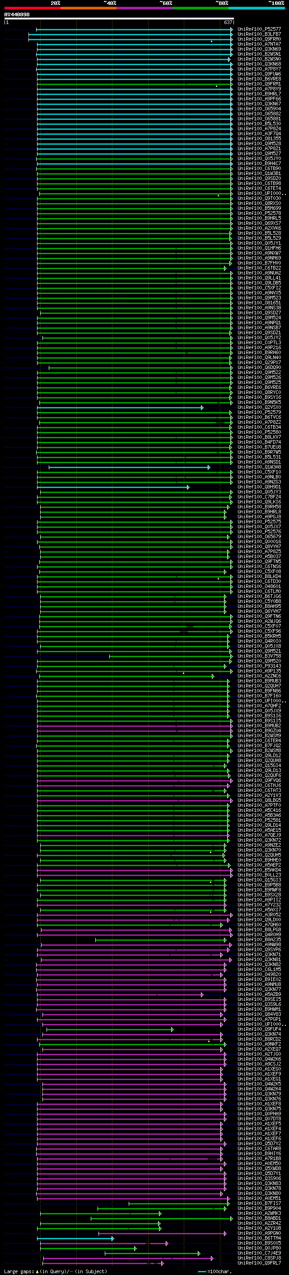Click hit label UniRef100_O49820
The image size is (289, 1275).
pyautogui.click(x=259, y=975)
